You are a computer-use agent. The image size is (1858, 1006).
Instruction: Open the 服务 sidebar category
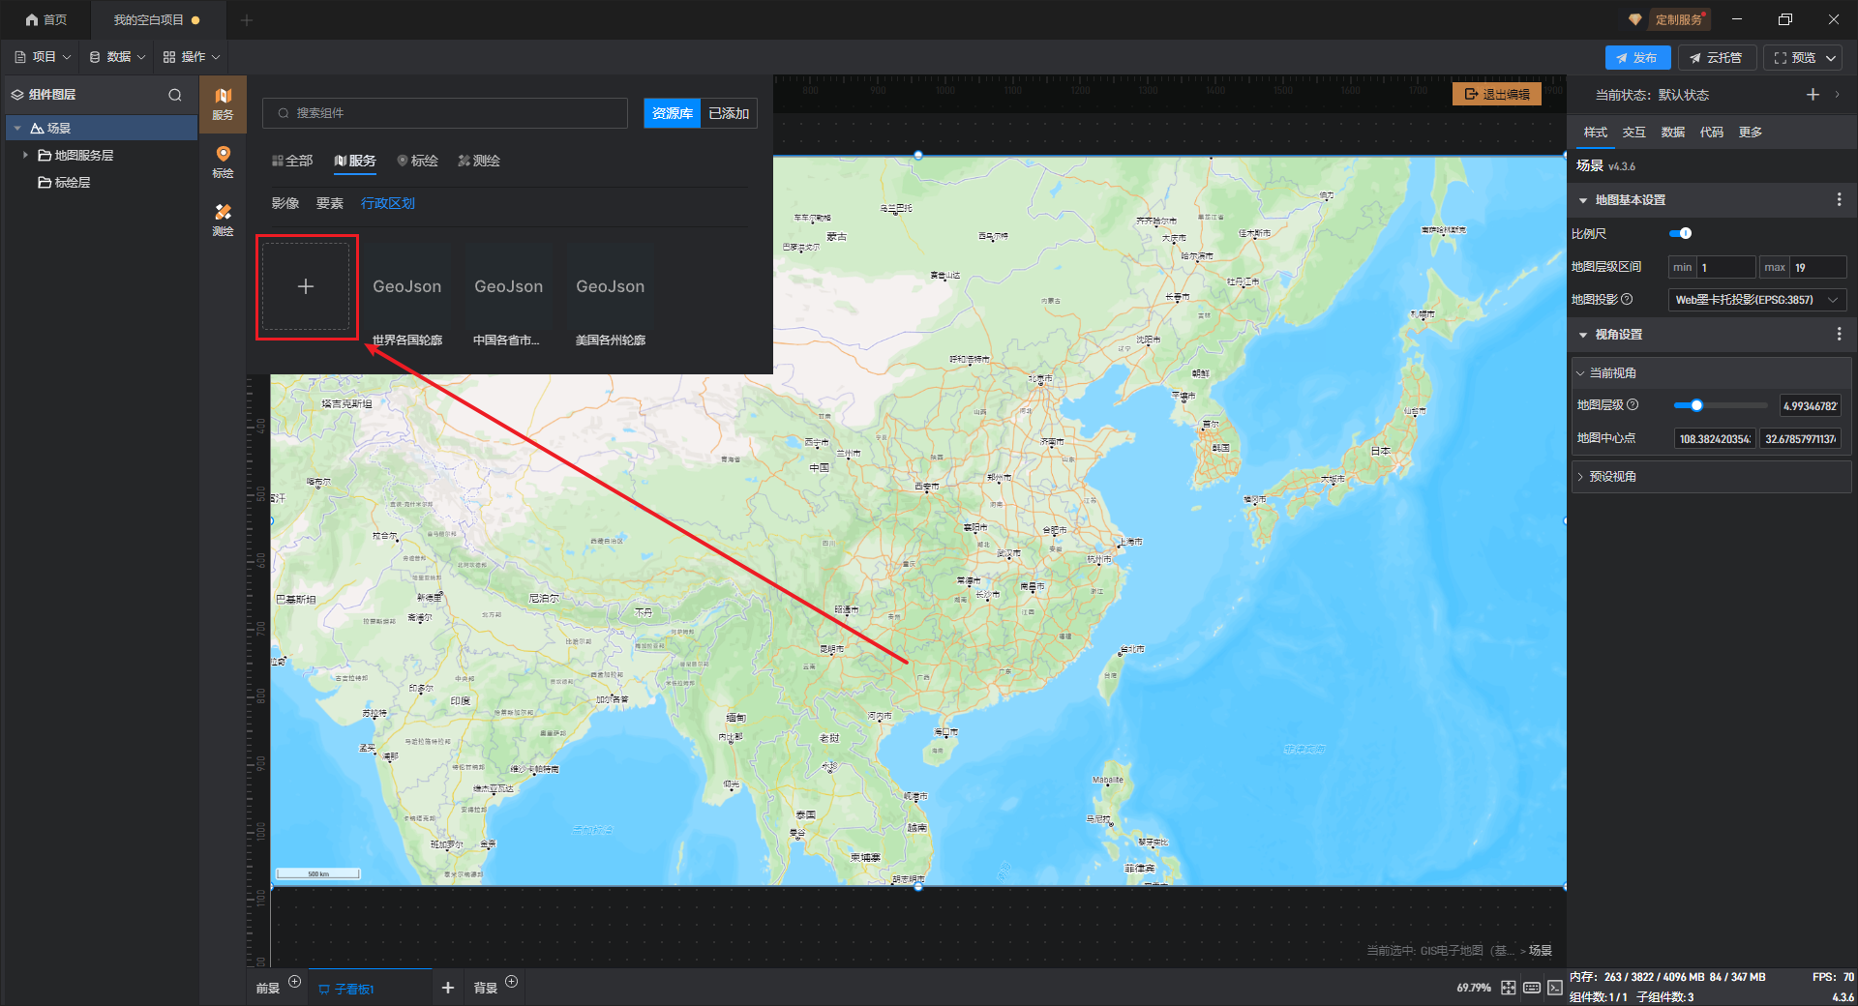(223, 104)
